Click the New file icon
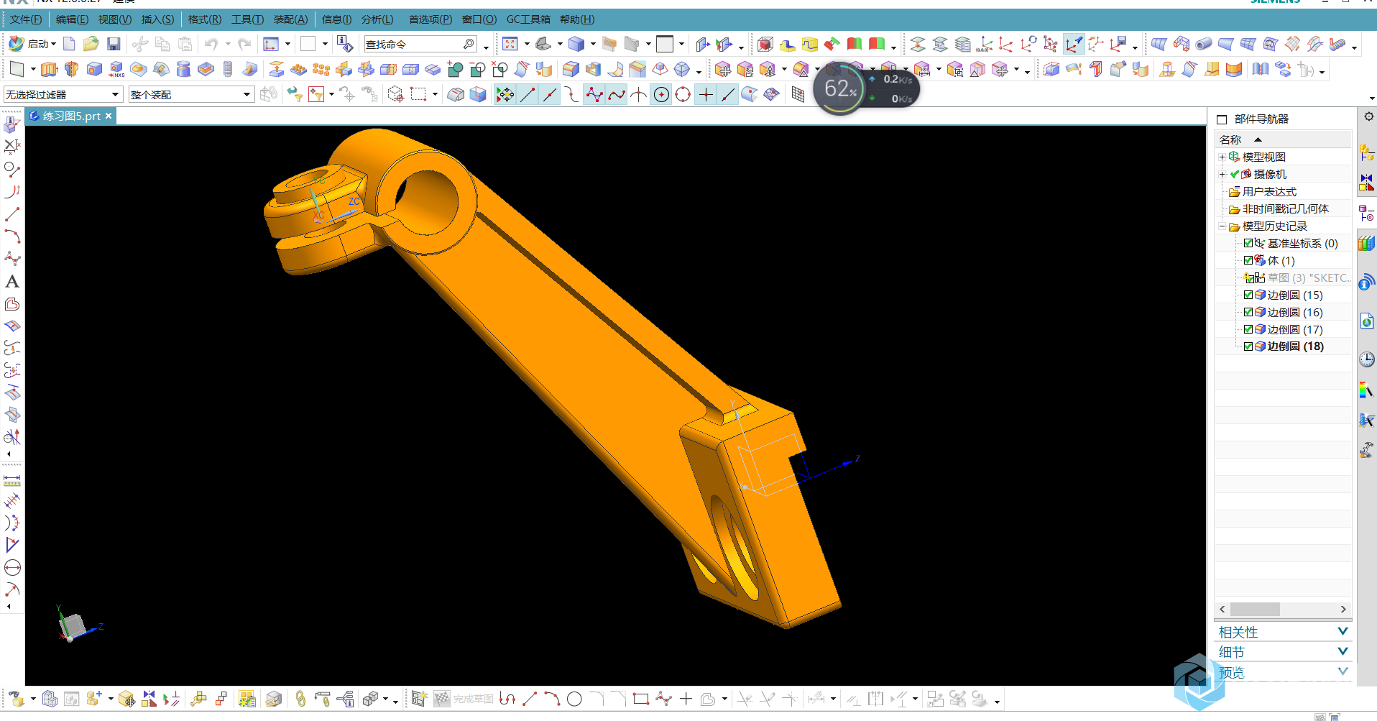 [x=69, y=45]
